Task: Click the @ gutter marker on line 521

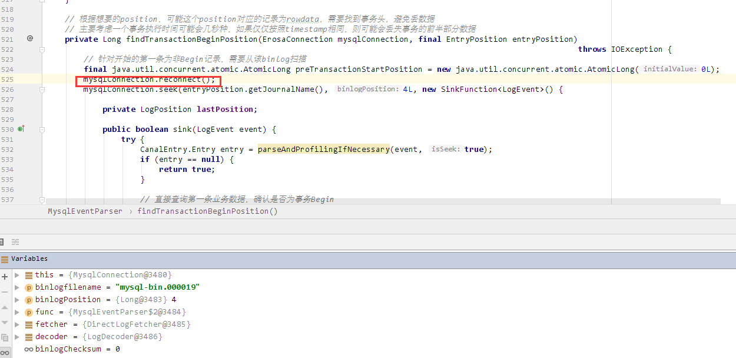Action: [30, 39]
